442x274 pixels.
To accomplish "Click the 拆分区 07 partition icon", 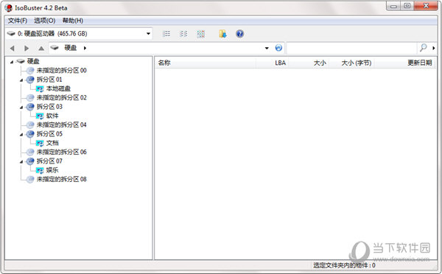I will click(x=30, y=161).
